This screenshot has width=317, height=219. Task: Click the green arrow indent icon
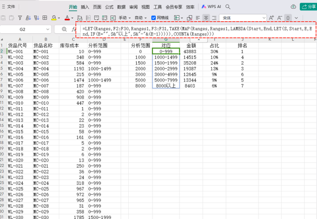[x=113, y=18]
